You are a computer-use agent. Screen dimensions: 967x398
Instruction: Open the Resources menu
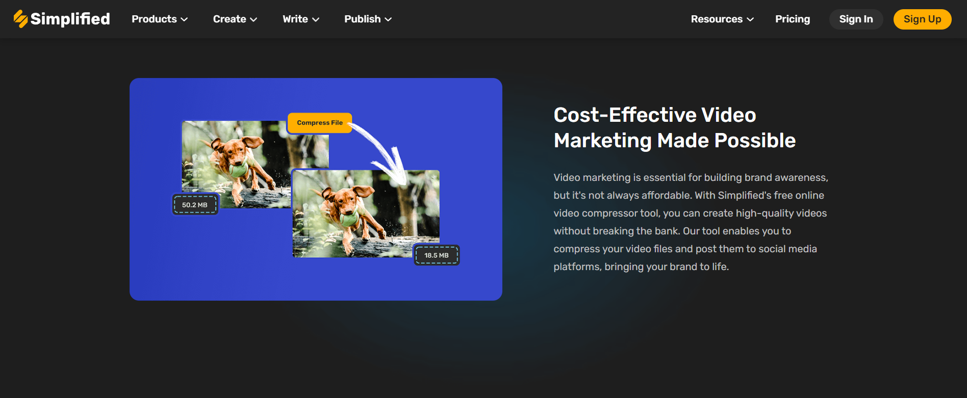717,19
